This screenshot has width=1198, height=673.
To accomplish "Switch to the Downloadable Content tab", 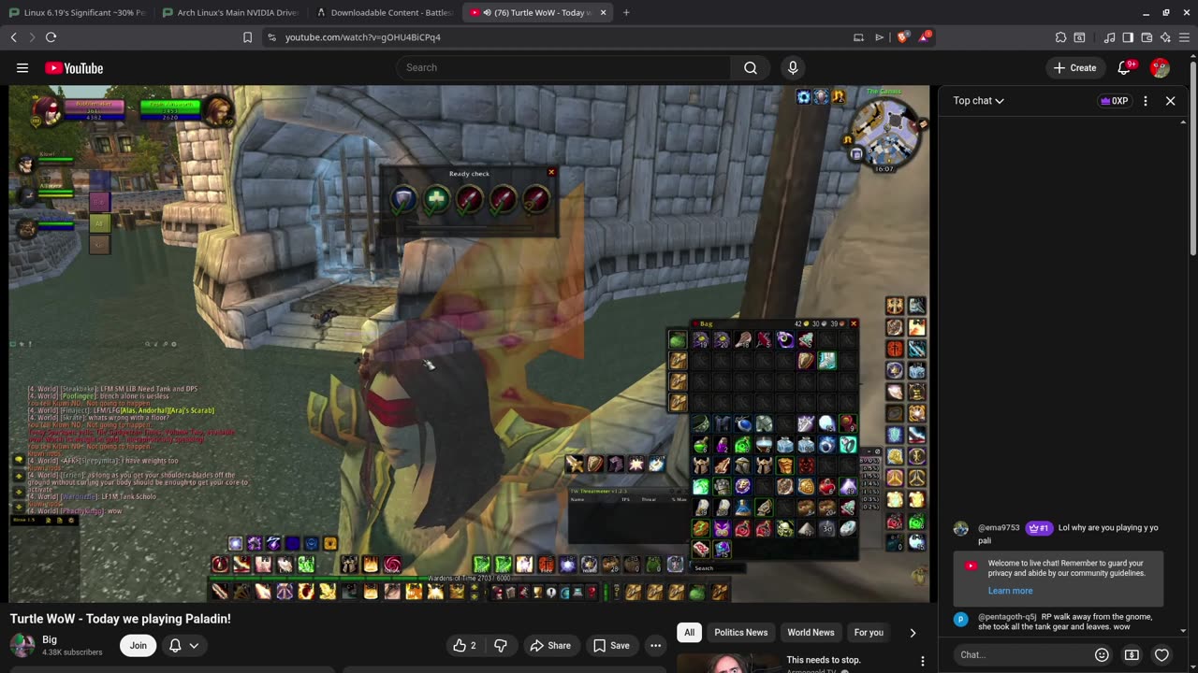I will (384, 12).
